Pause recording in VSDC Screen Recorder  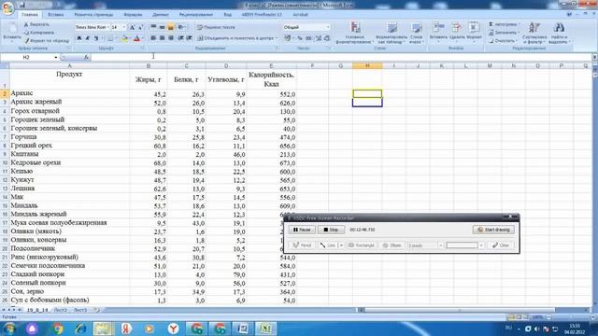(302, 230)
